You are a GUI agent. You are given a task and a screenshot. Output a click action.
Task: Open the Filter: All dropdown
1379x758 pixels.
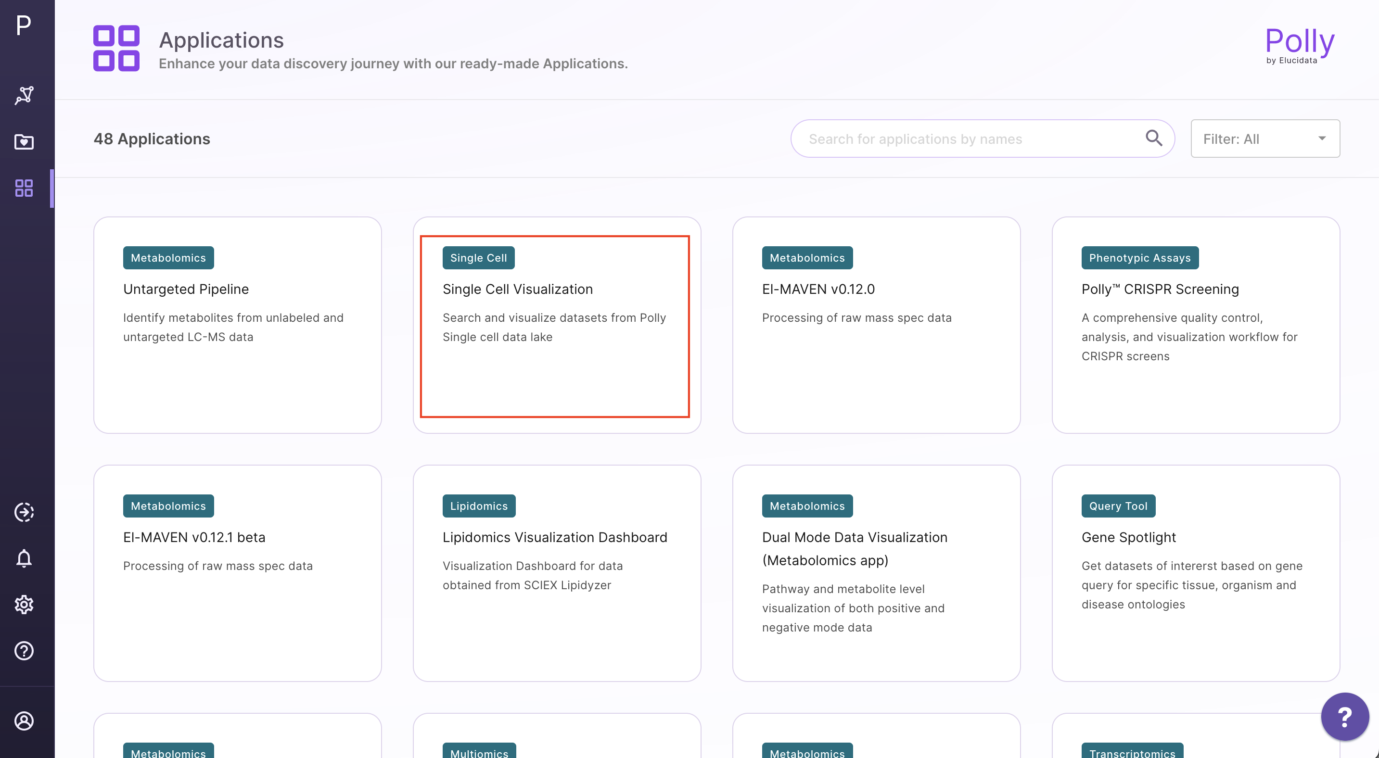tap(1265, 139)
